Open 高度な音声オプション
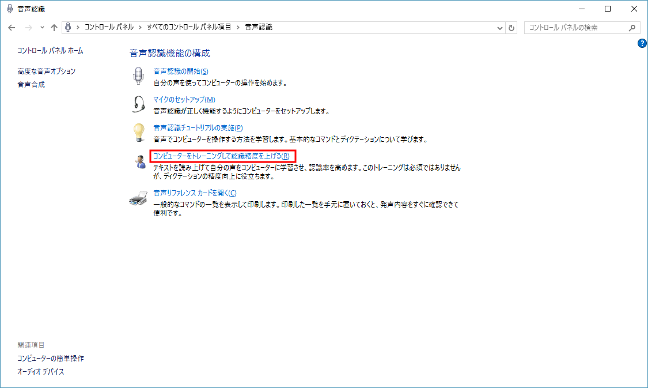 click(x=46, y=71)
